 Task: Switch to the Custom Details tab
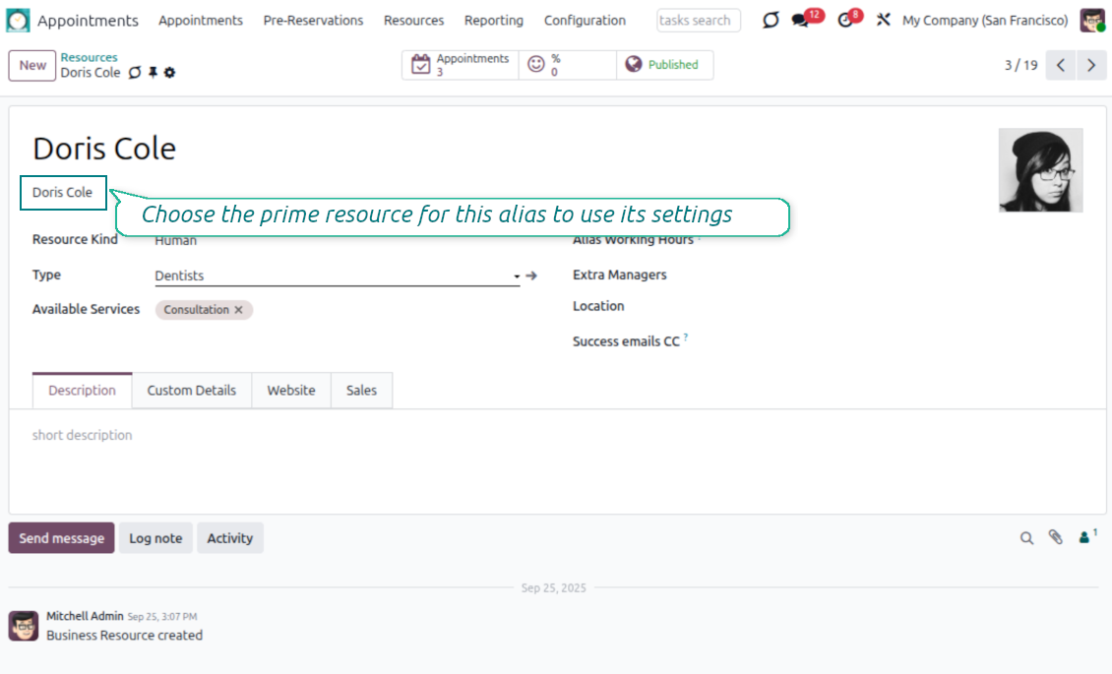click(192, 391)
